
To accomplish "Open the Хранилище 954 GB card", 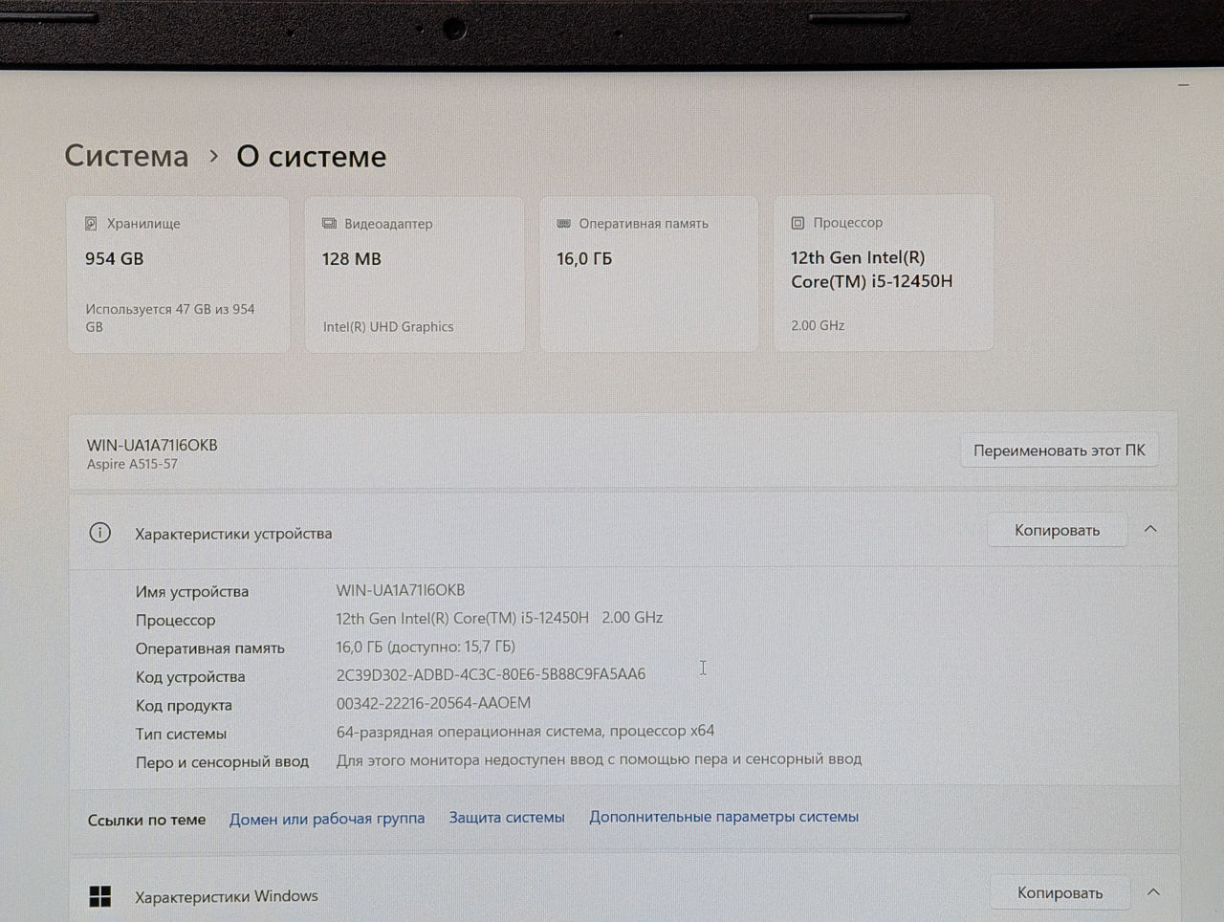I will coord(178,274).
